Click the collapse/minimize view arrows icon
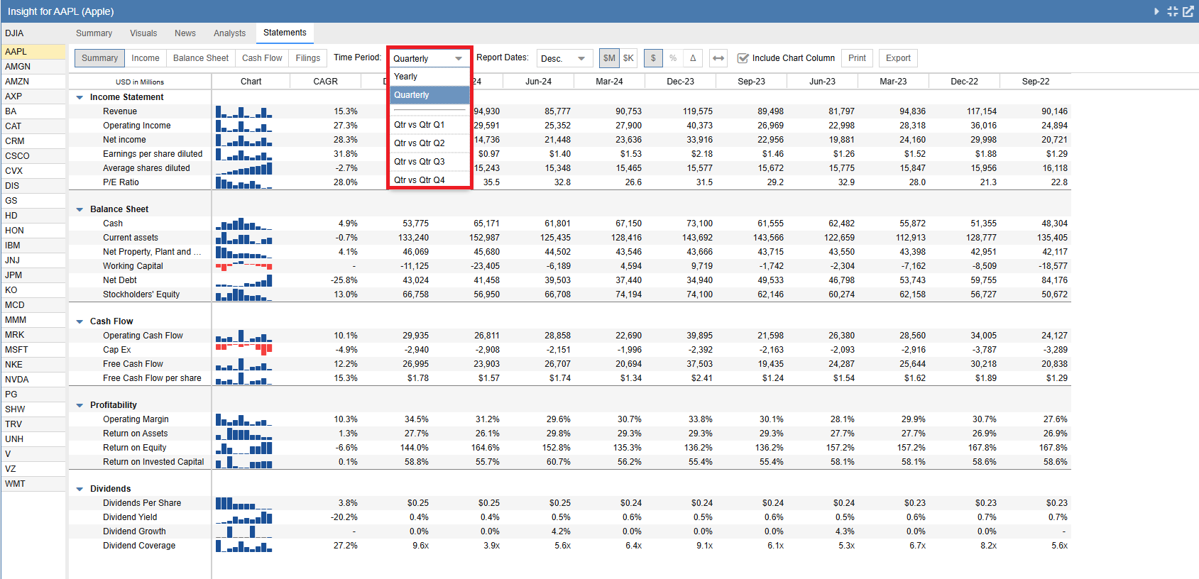Viewport: 1199px width, 579px height. tap(1172, 11)
